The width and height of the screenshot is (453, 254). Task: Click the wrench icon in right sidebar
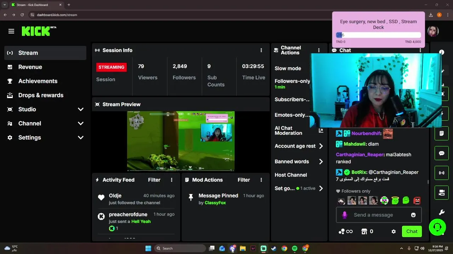coord(442,212)
